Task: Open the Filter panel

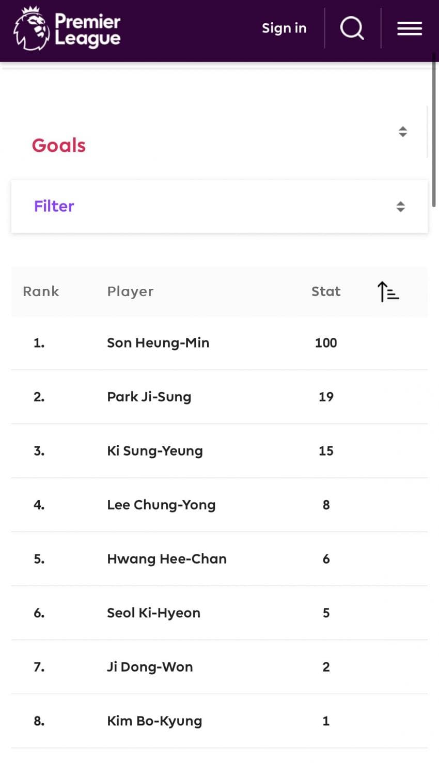Action: click(54, 206)
